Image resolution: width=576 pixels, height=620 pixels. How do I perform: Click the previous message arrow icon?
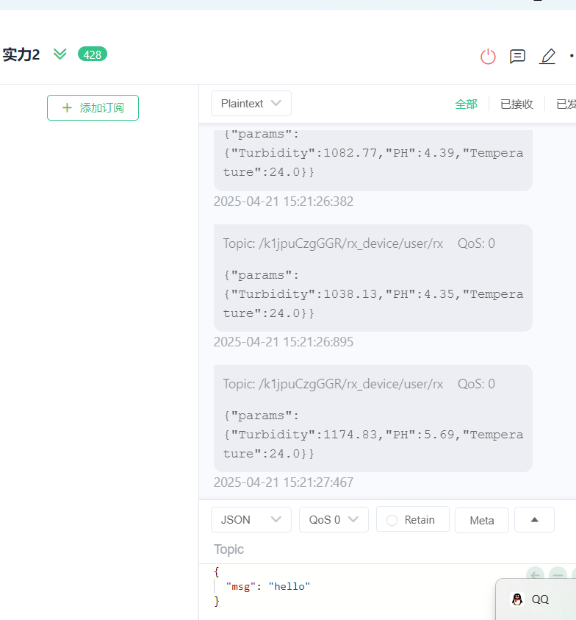(x=536, y=574)
